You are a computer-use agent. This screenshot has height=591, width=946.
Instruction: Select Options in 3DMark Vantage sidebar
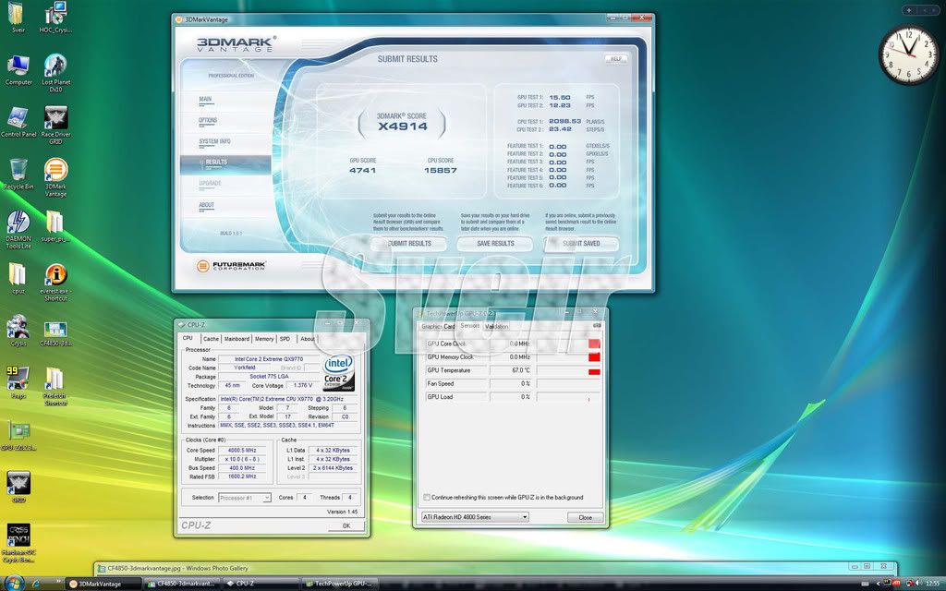tap(209, 120)
